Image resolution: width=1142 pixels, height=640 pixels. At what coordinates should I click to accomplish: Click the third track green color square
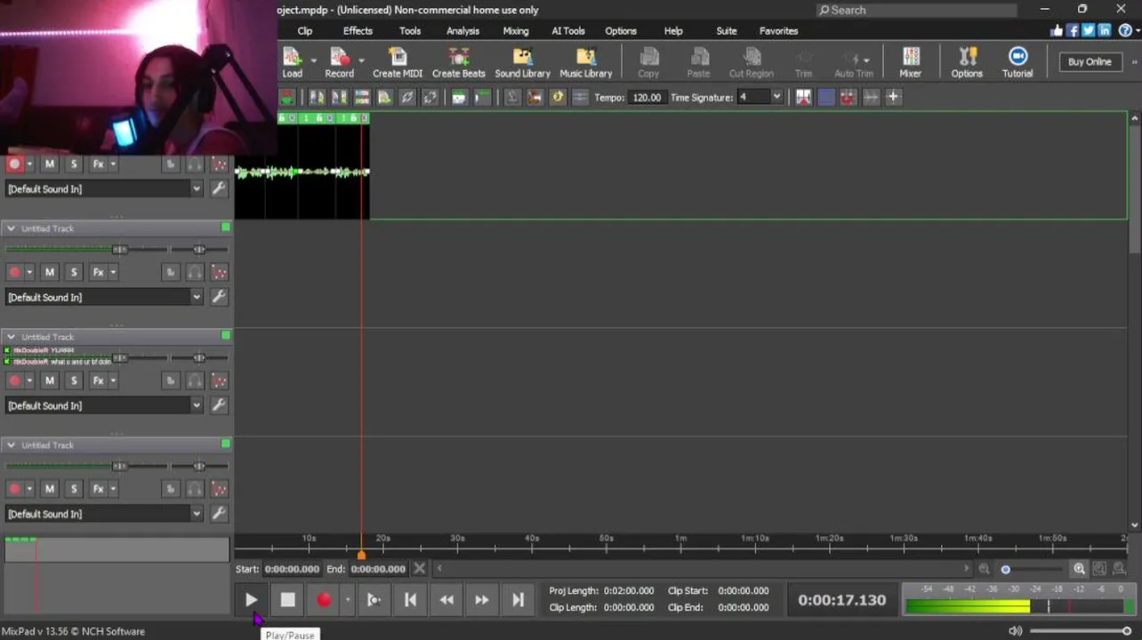point(226,336)
